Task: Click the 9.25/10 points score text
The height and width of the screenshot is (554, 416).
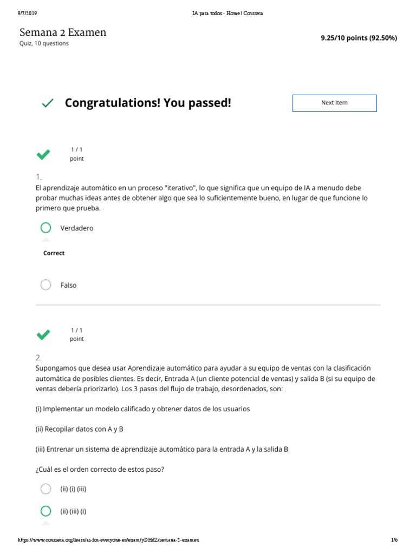Action: [x=359, y=38]
